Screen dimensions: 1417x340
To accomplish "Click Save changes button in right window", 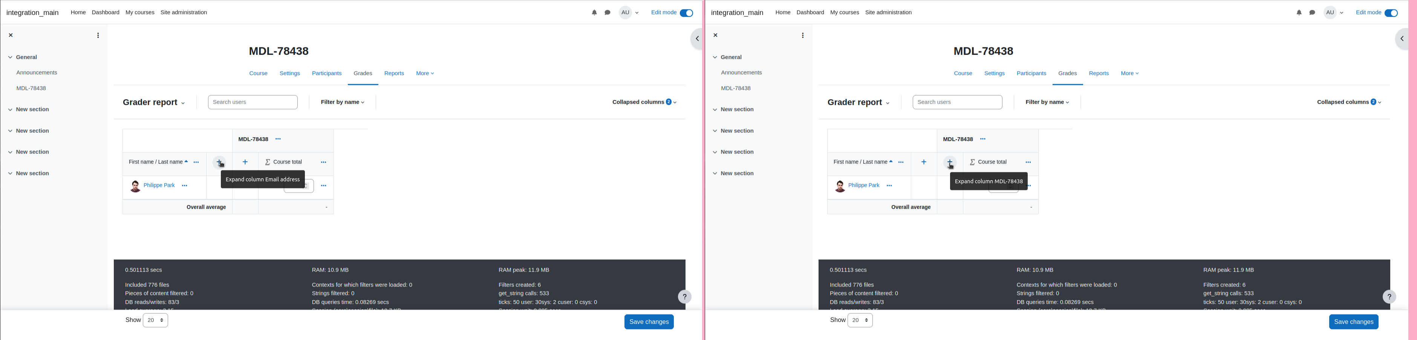I will coord(1354,322).
